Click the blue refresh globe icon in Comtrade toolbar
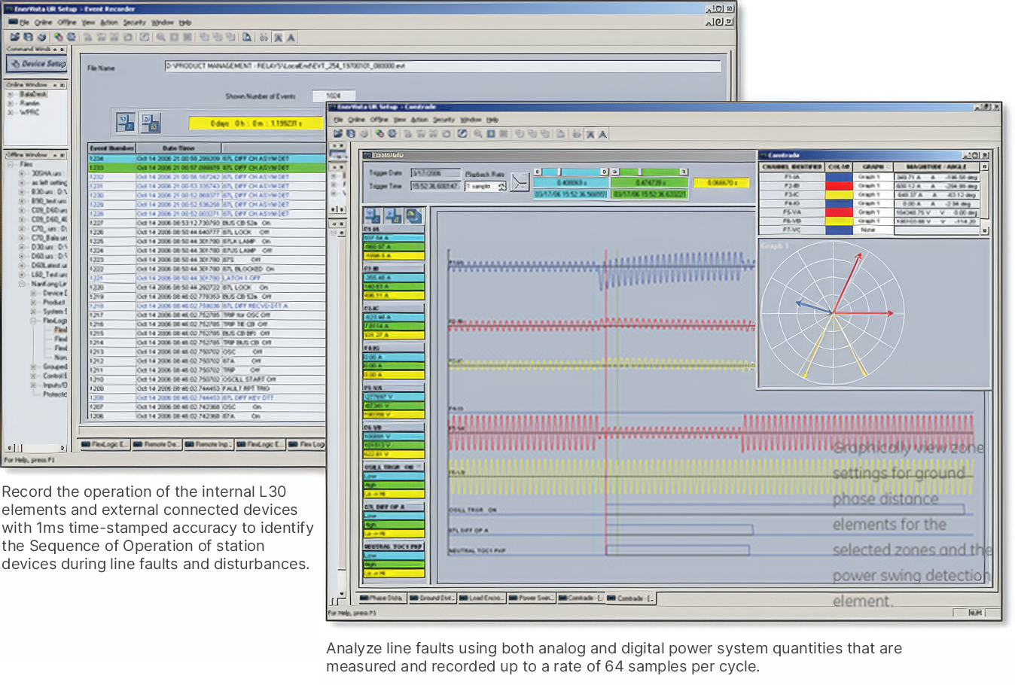 click(392, 133)
